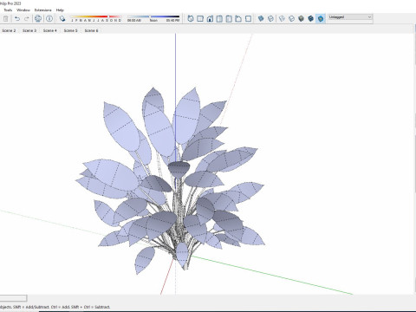Select Wireframe face style
Viewport: 416px width, 312px height.
(282, 19)
